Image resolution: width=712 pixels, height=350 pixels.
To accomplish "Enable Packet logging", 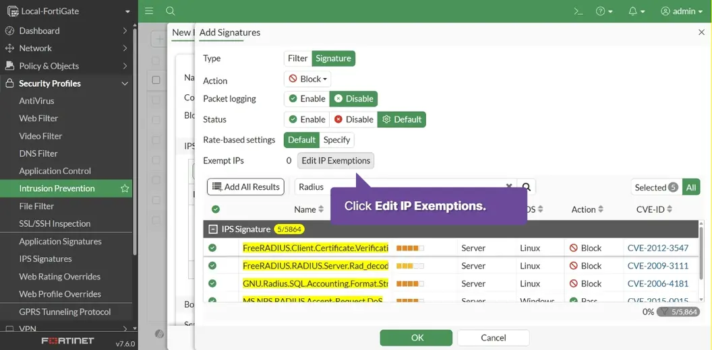I will coord(307,99).
